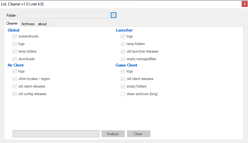The height and width of the screenshot is (143, 248).
Task: Toggle Game Client old client releases
Action: [123, 79]
